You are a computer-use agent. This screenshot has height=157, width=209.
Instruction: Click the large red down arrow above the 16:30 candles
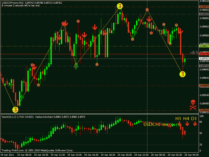95,27
